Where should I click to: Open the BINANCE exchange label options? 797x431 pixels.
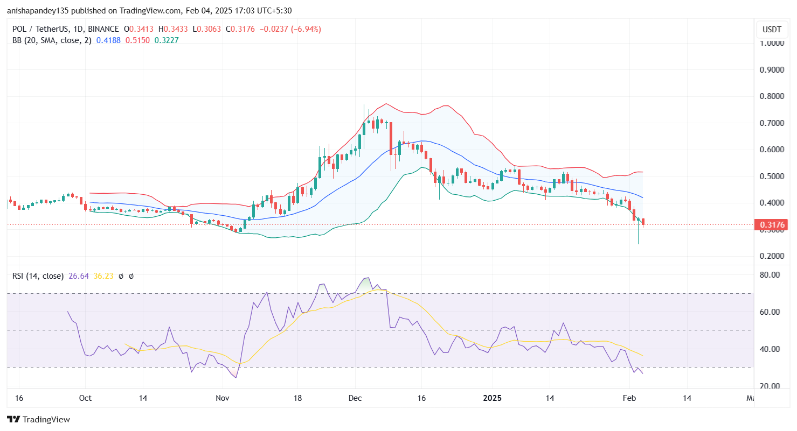tap(105, 29)
